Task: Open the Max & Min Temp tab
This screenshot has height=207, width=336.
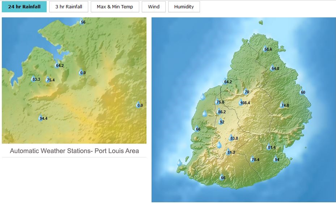Action: 115,7
